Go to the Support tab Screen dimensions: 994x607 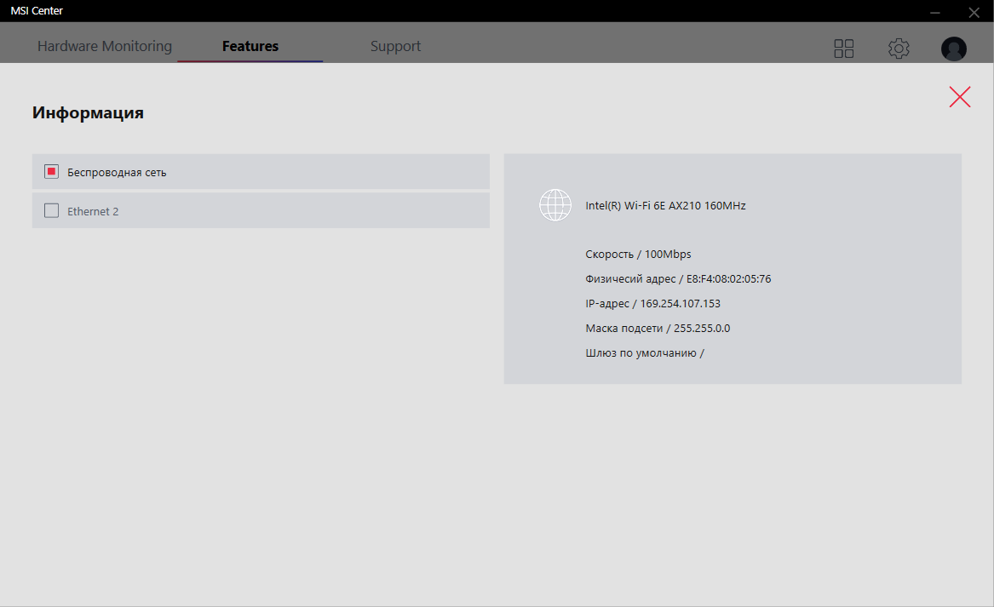tap(395, 46)
